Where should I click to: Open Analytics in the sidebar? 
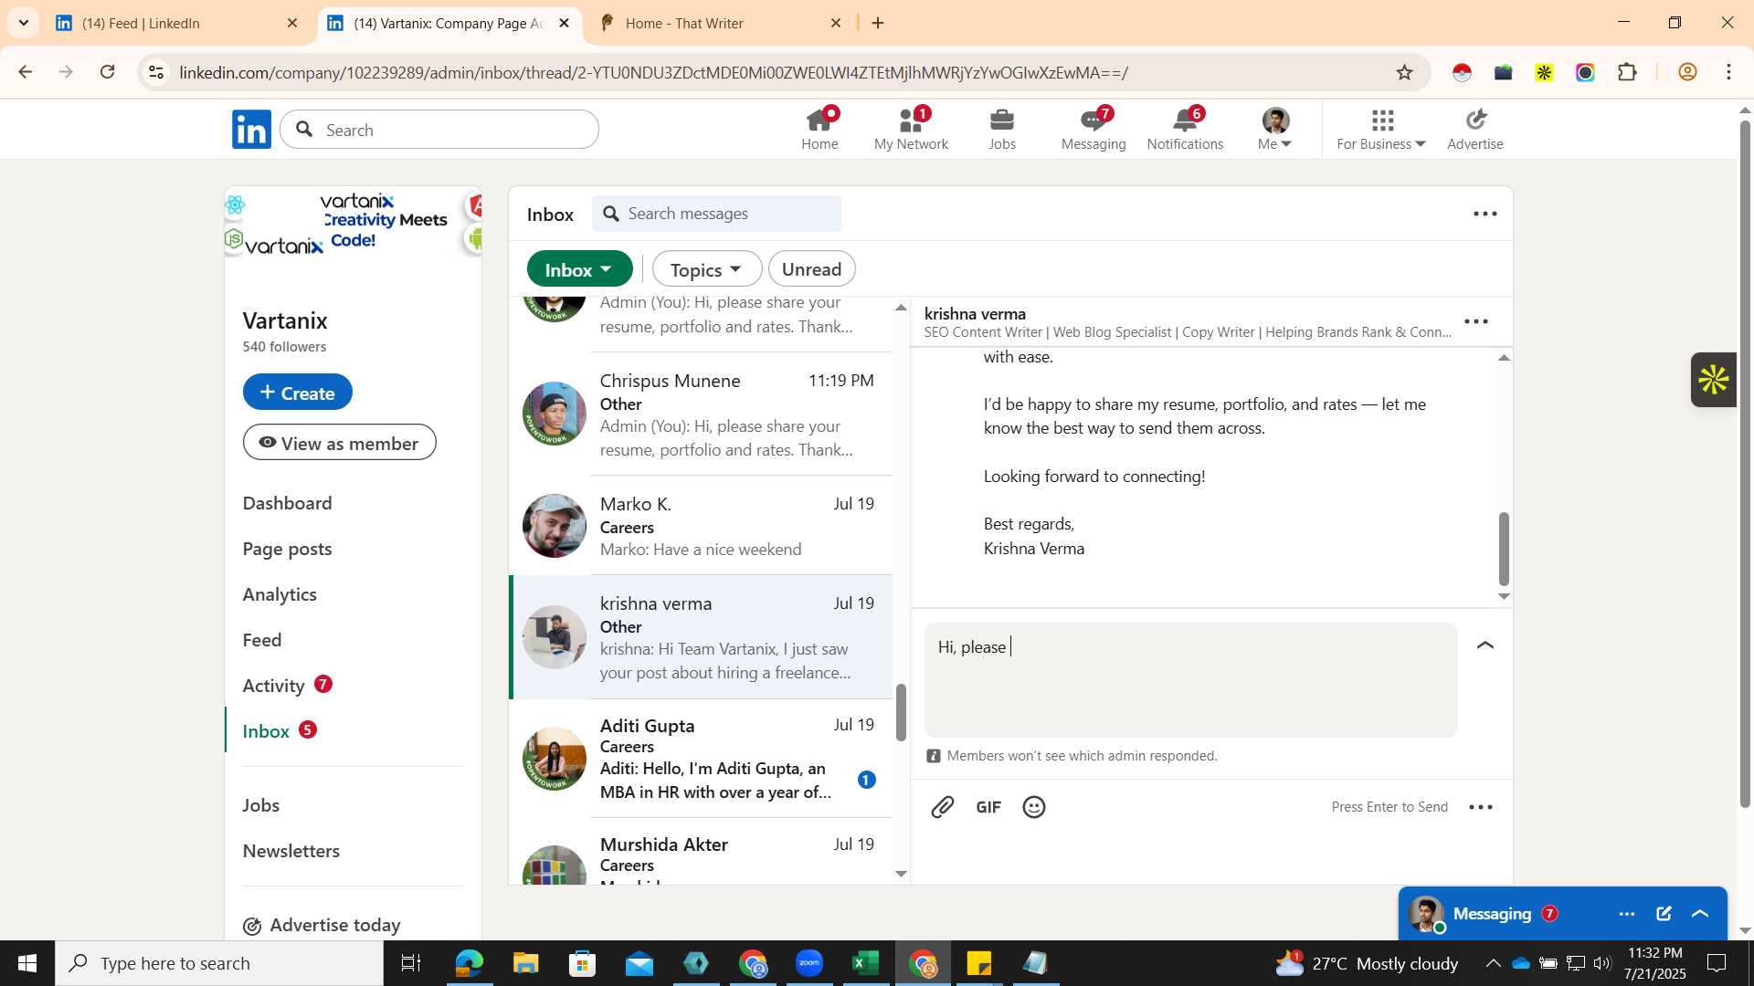(280, 594)
